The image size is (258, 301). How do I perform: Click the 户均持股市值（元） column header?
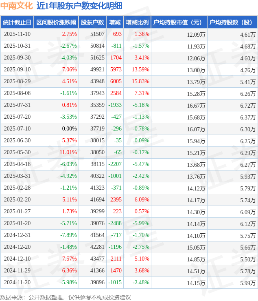(179, 22)
